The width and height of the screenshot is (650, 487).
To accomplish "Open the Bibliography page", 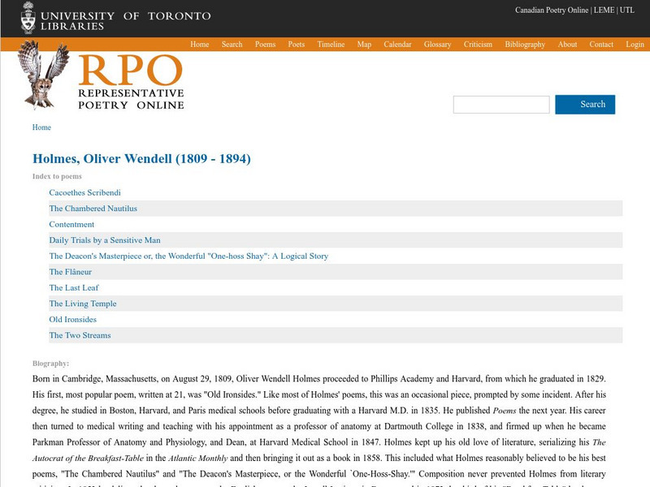I will click(523, 45).
